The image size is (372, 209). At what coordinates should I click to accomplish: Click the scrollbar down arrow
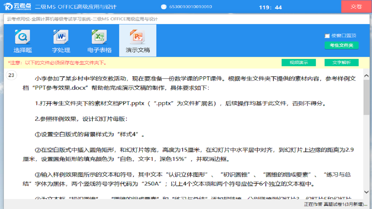367,192
